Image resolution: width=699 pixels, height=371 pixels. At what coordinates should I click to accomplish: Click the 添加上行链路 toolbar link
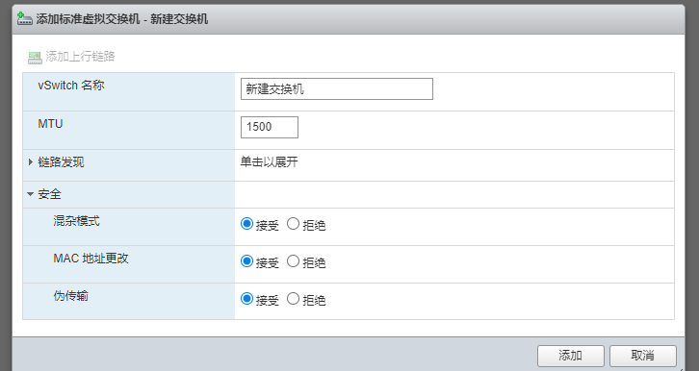(80, 57)
